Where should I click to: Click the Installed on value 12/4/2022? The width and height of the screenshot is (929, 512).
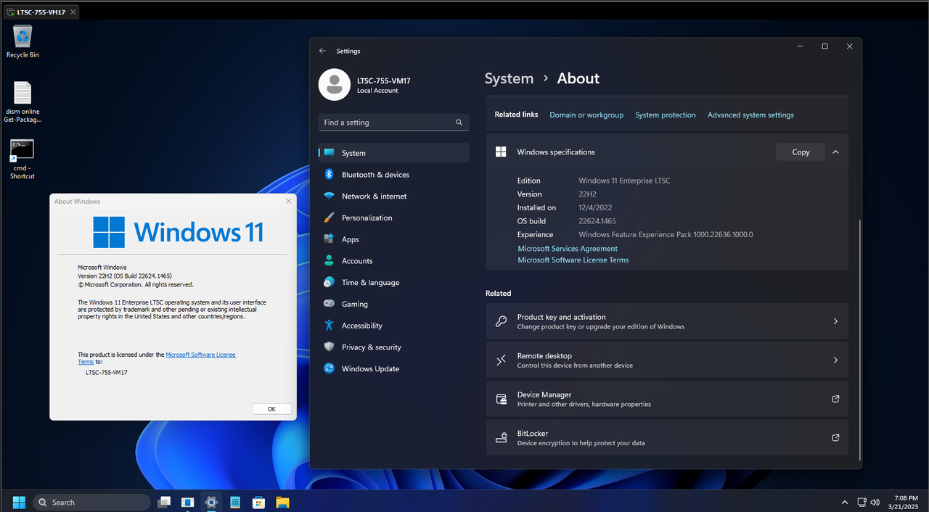click(x=595, y=207)
